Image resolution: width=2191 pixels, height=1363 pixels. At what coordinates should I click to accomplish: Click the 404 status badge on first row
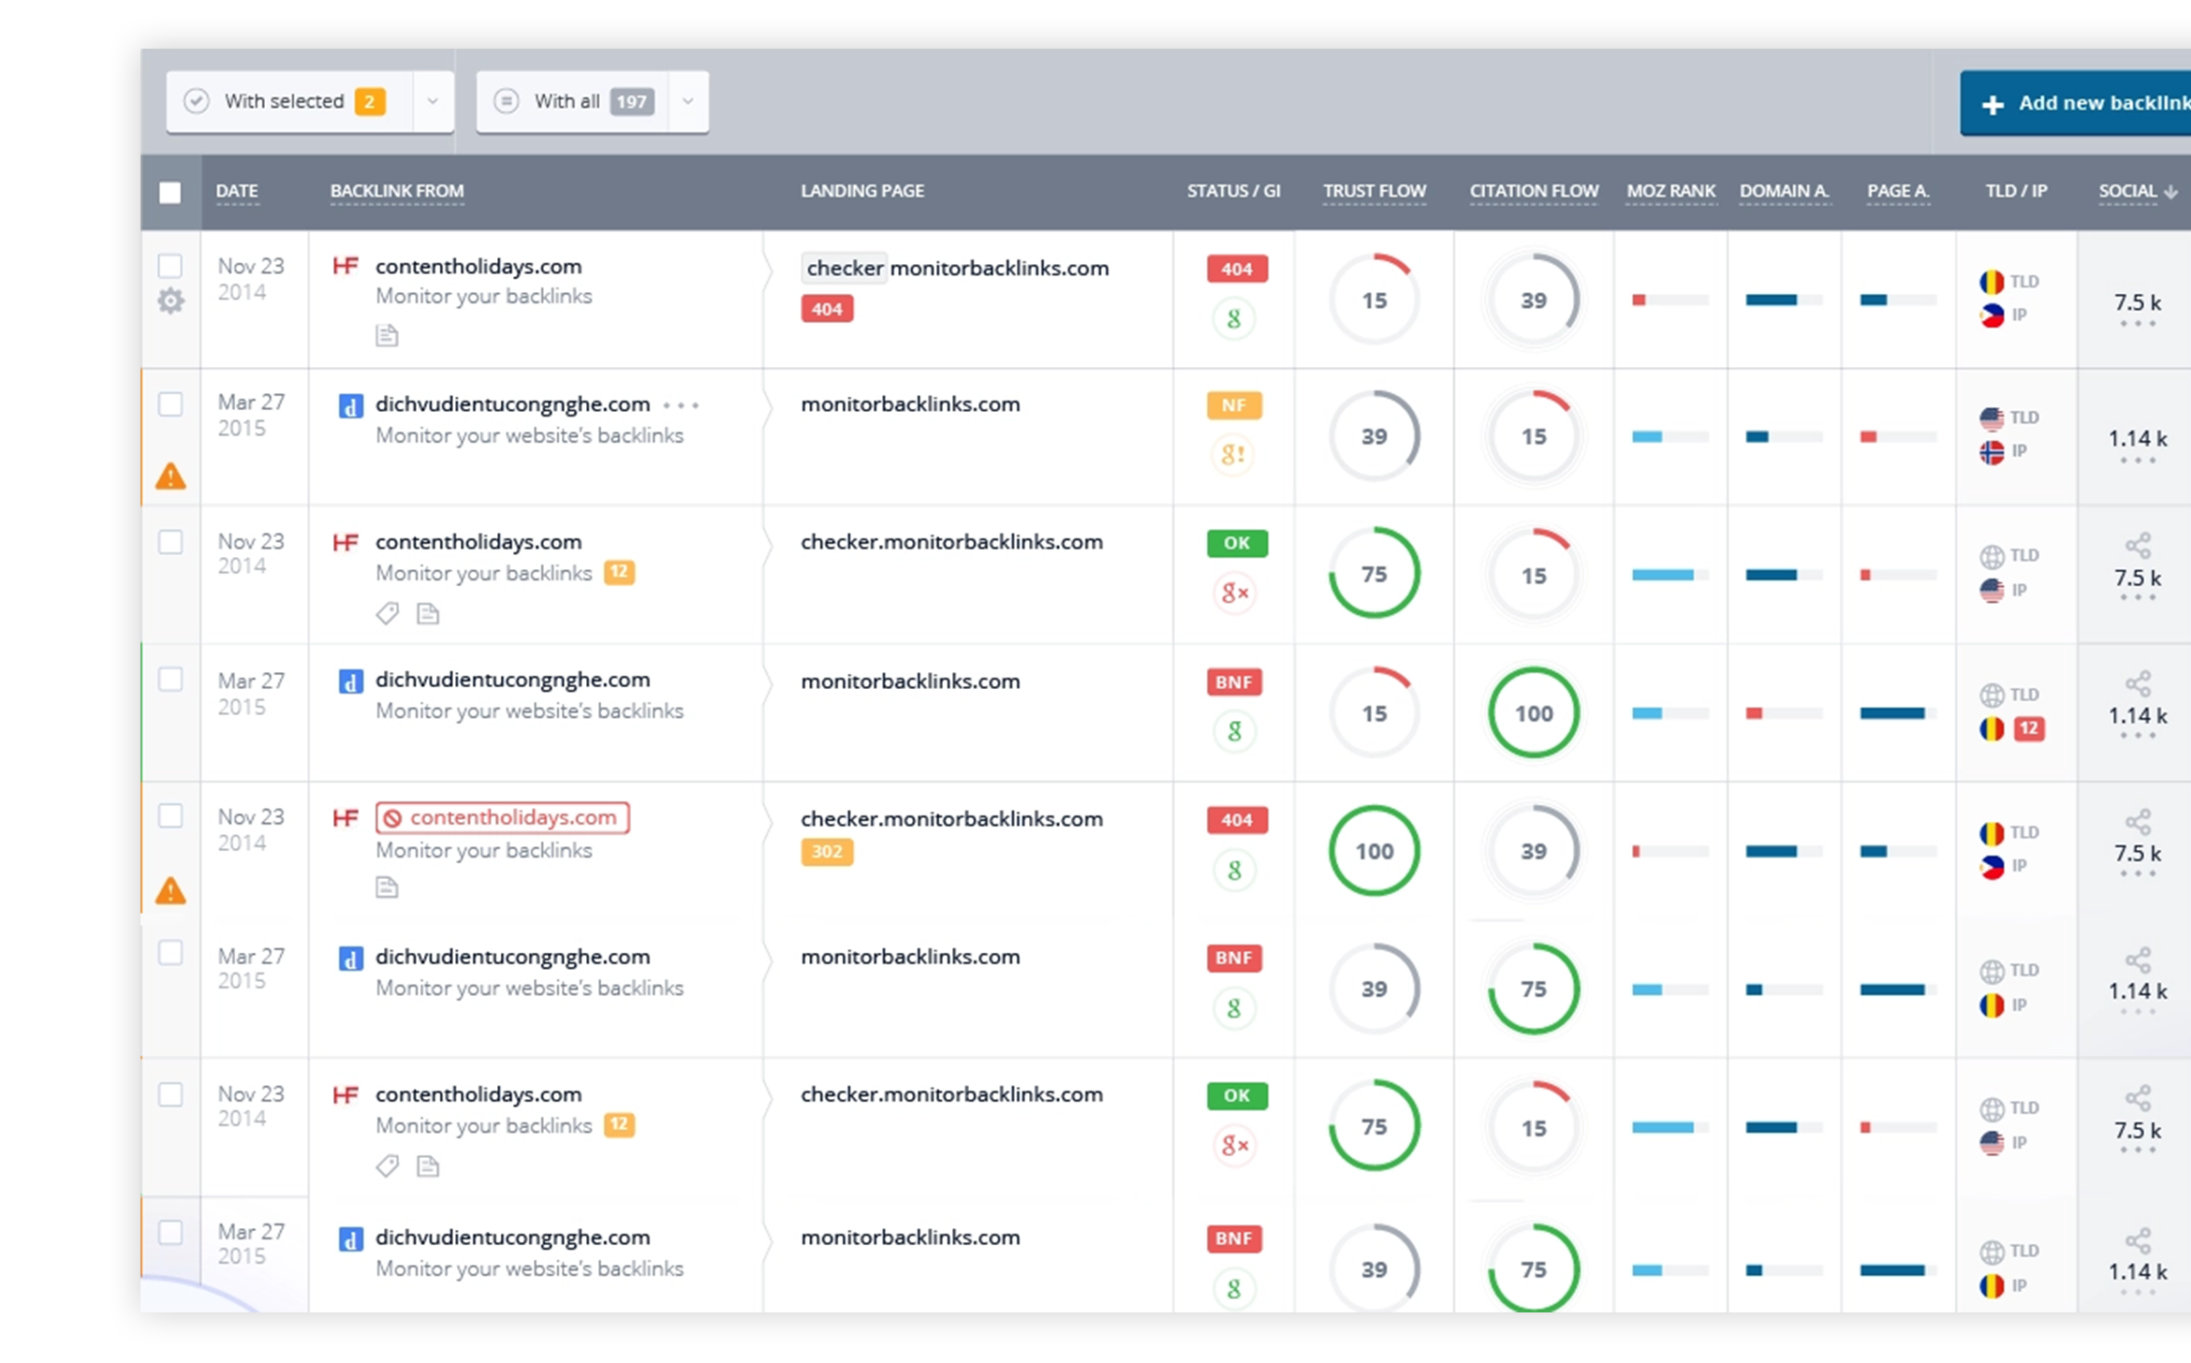pos(1235,269)
